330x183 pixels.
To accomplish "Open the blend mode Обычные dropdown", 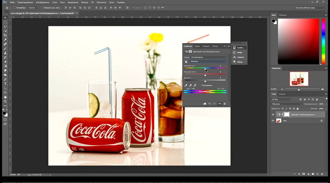I will [x=287, y=104].
